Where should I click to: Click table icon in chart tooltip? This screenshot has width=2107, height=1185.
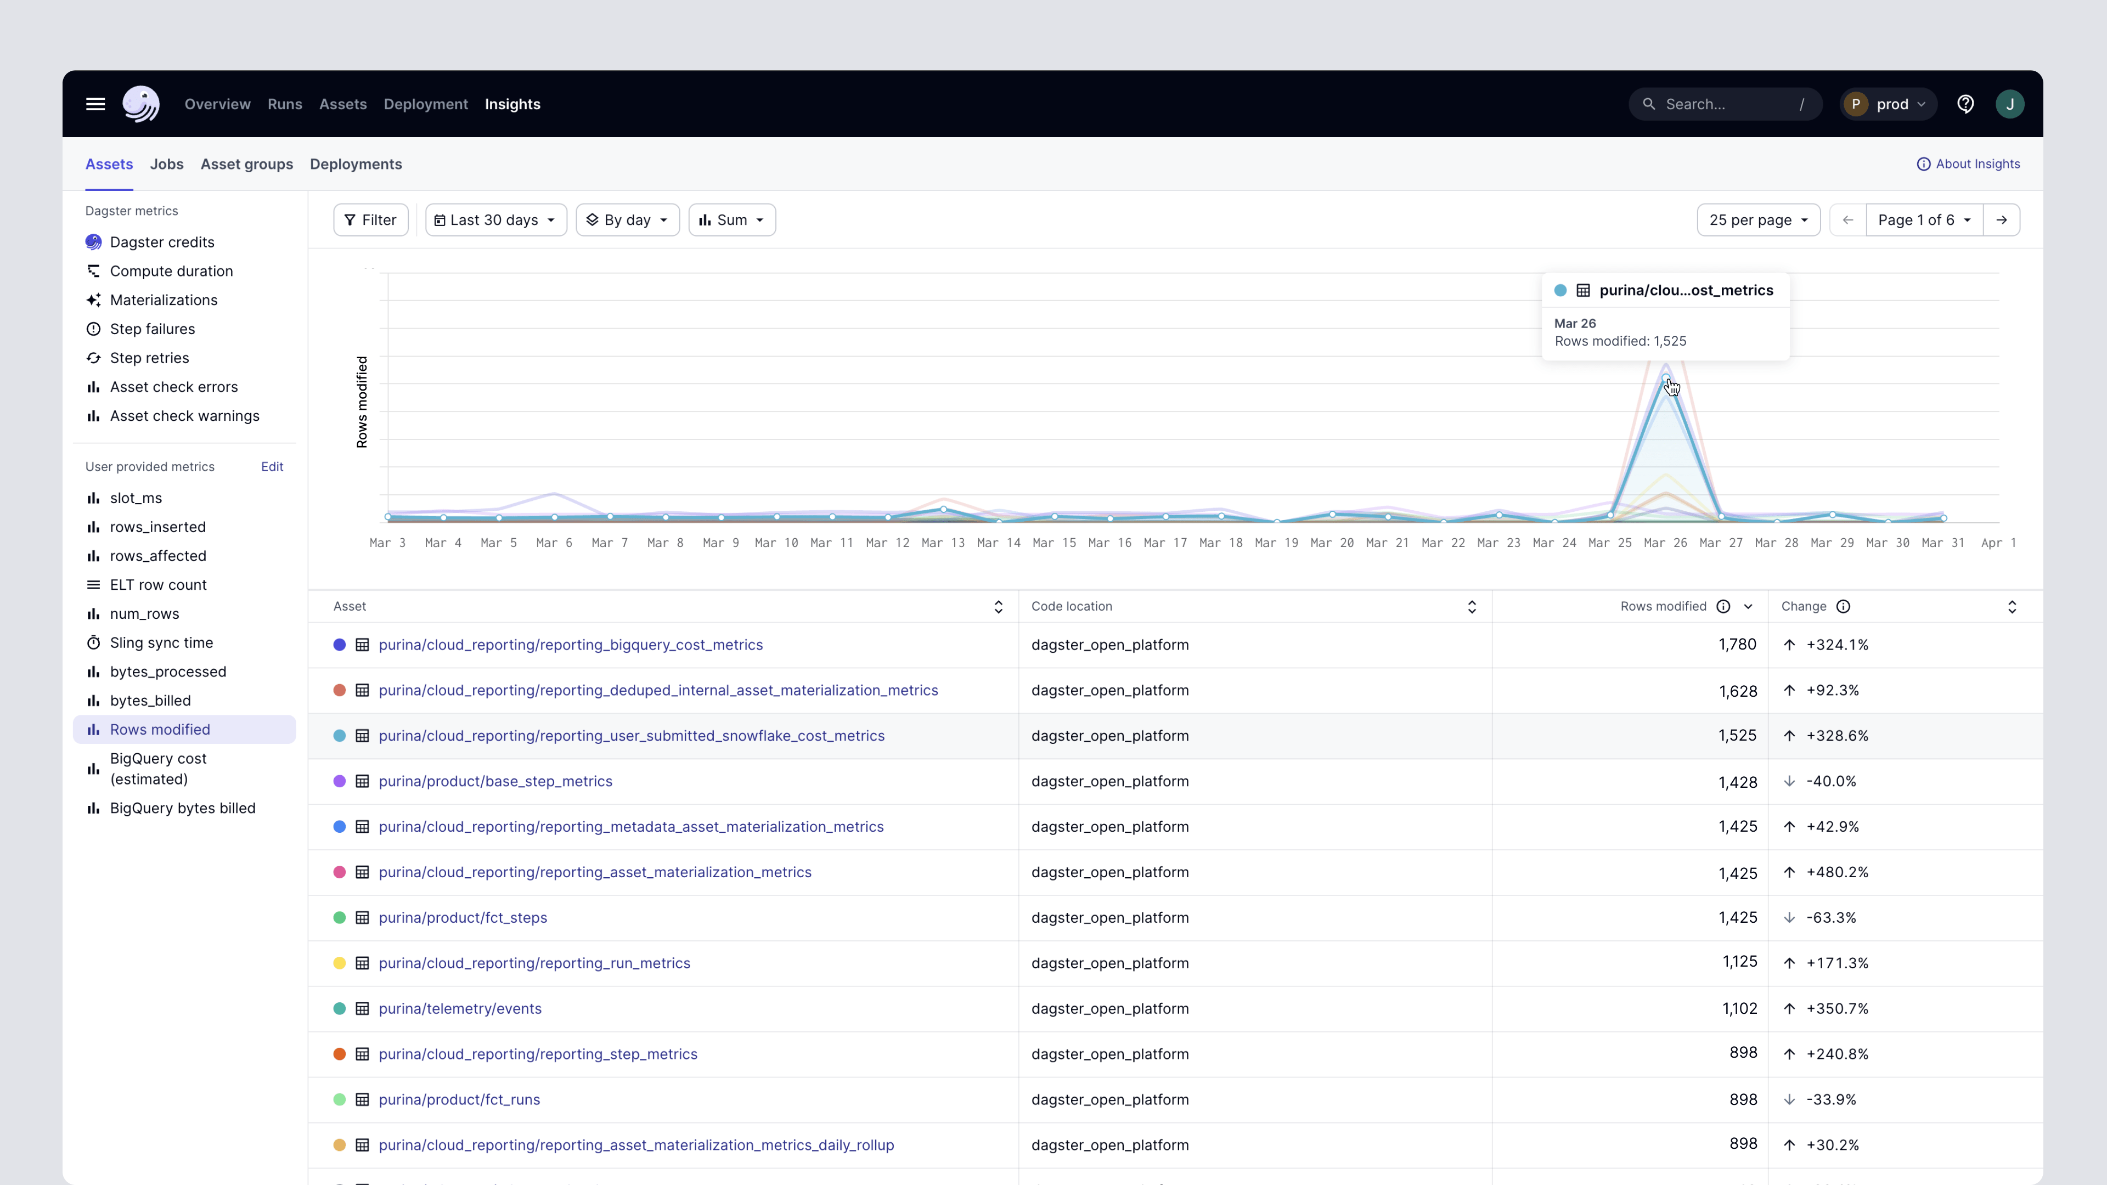[1584, 290]
